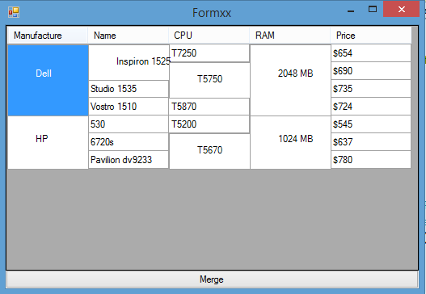
Task: Click the CPU column header
Action: (x=209, y=36)
